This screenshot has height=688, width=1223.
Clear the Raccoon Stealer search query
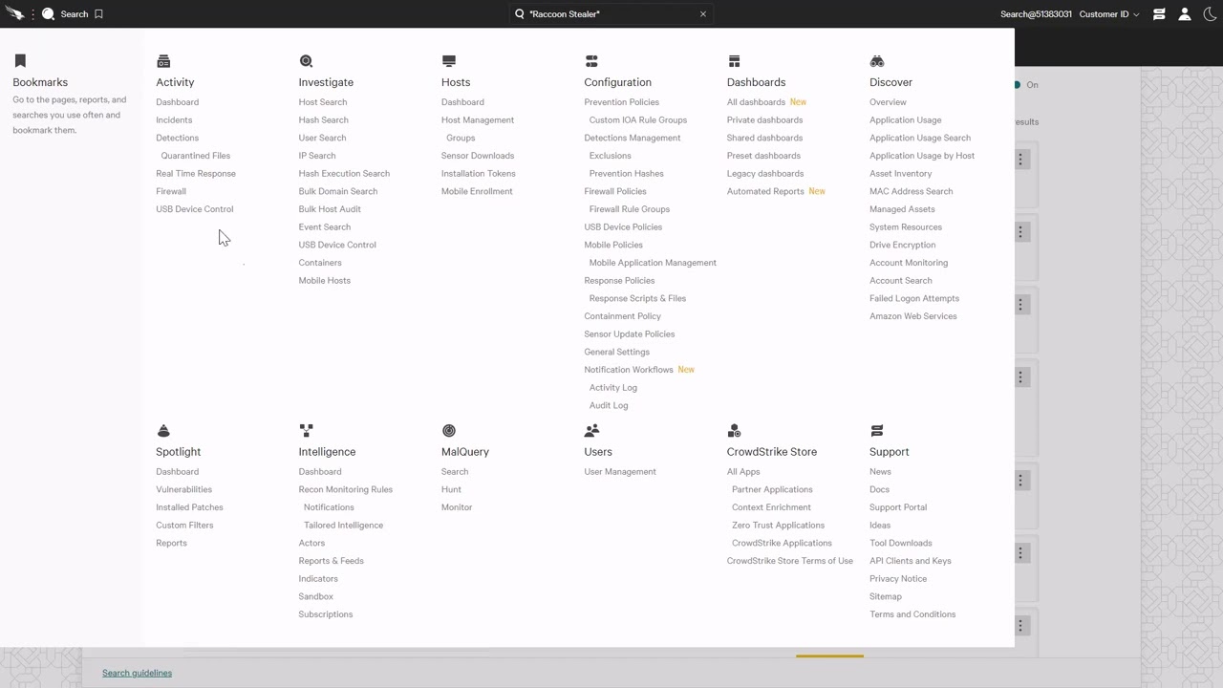703,14
